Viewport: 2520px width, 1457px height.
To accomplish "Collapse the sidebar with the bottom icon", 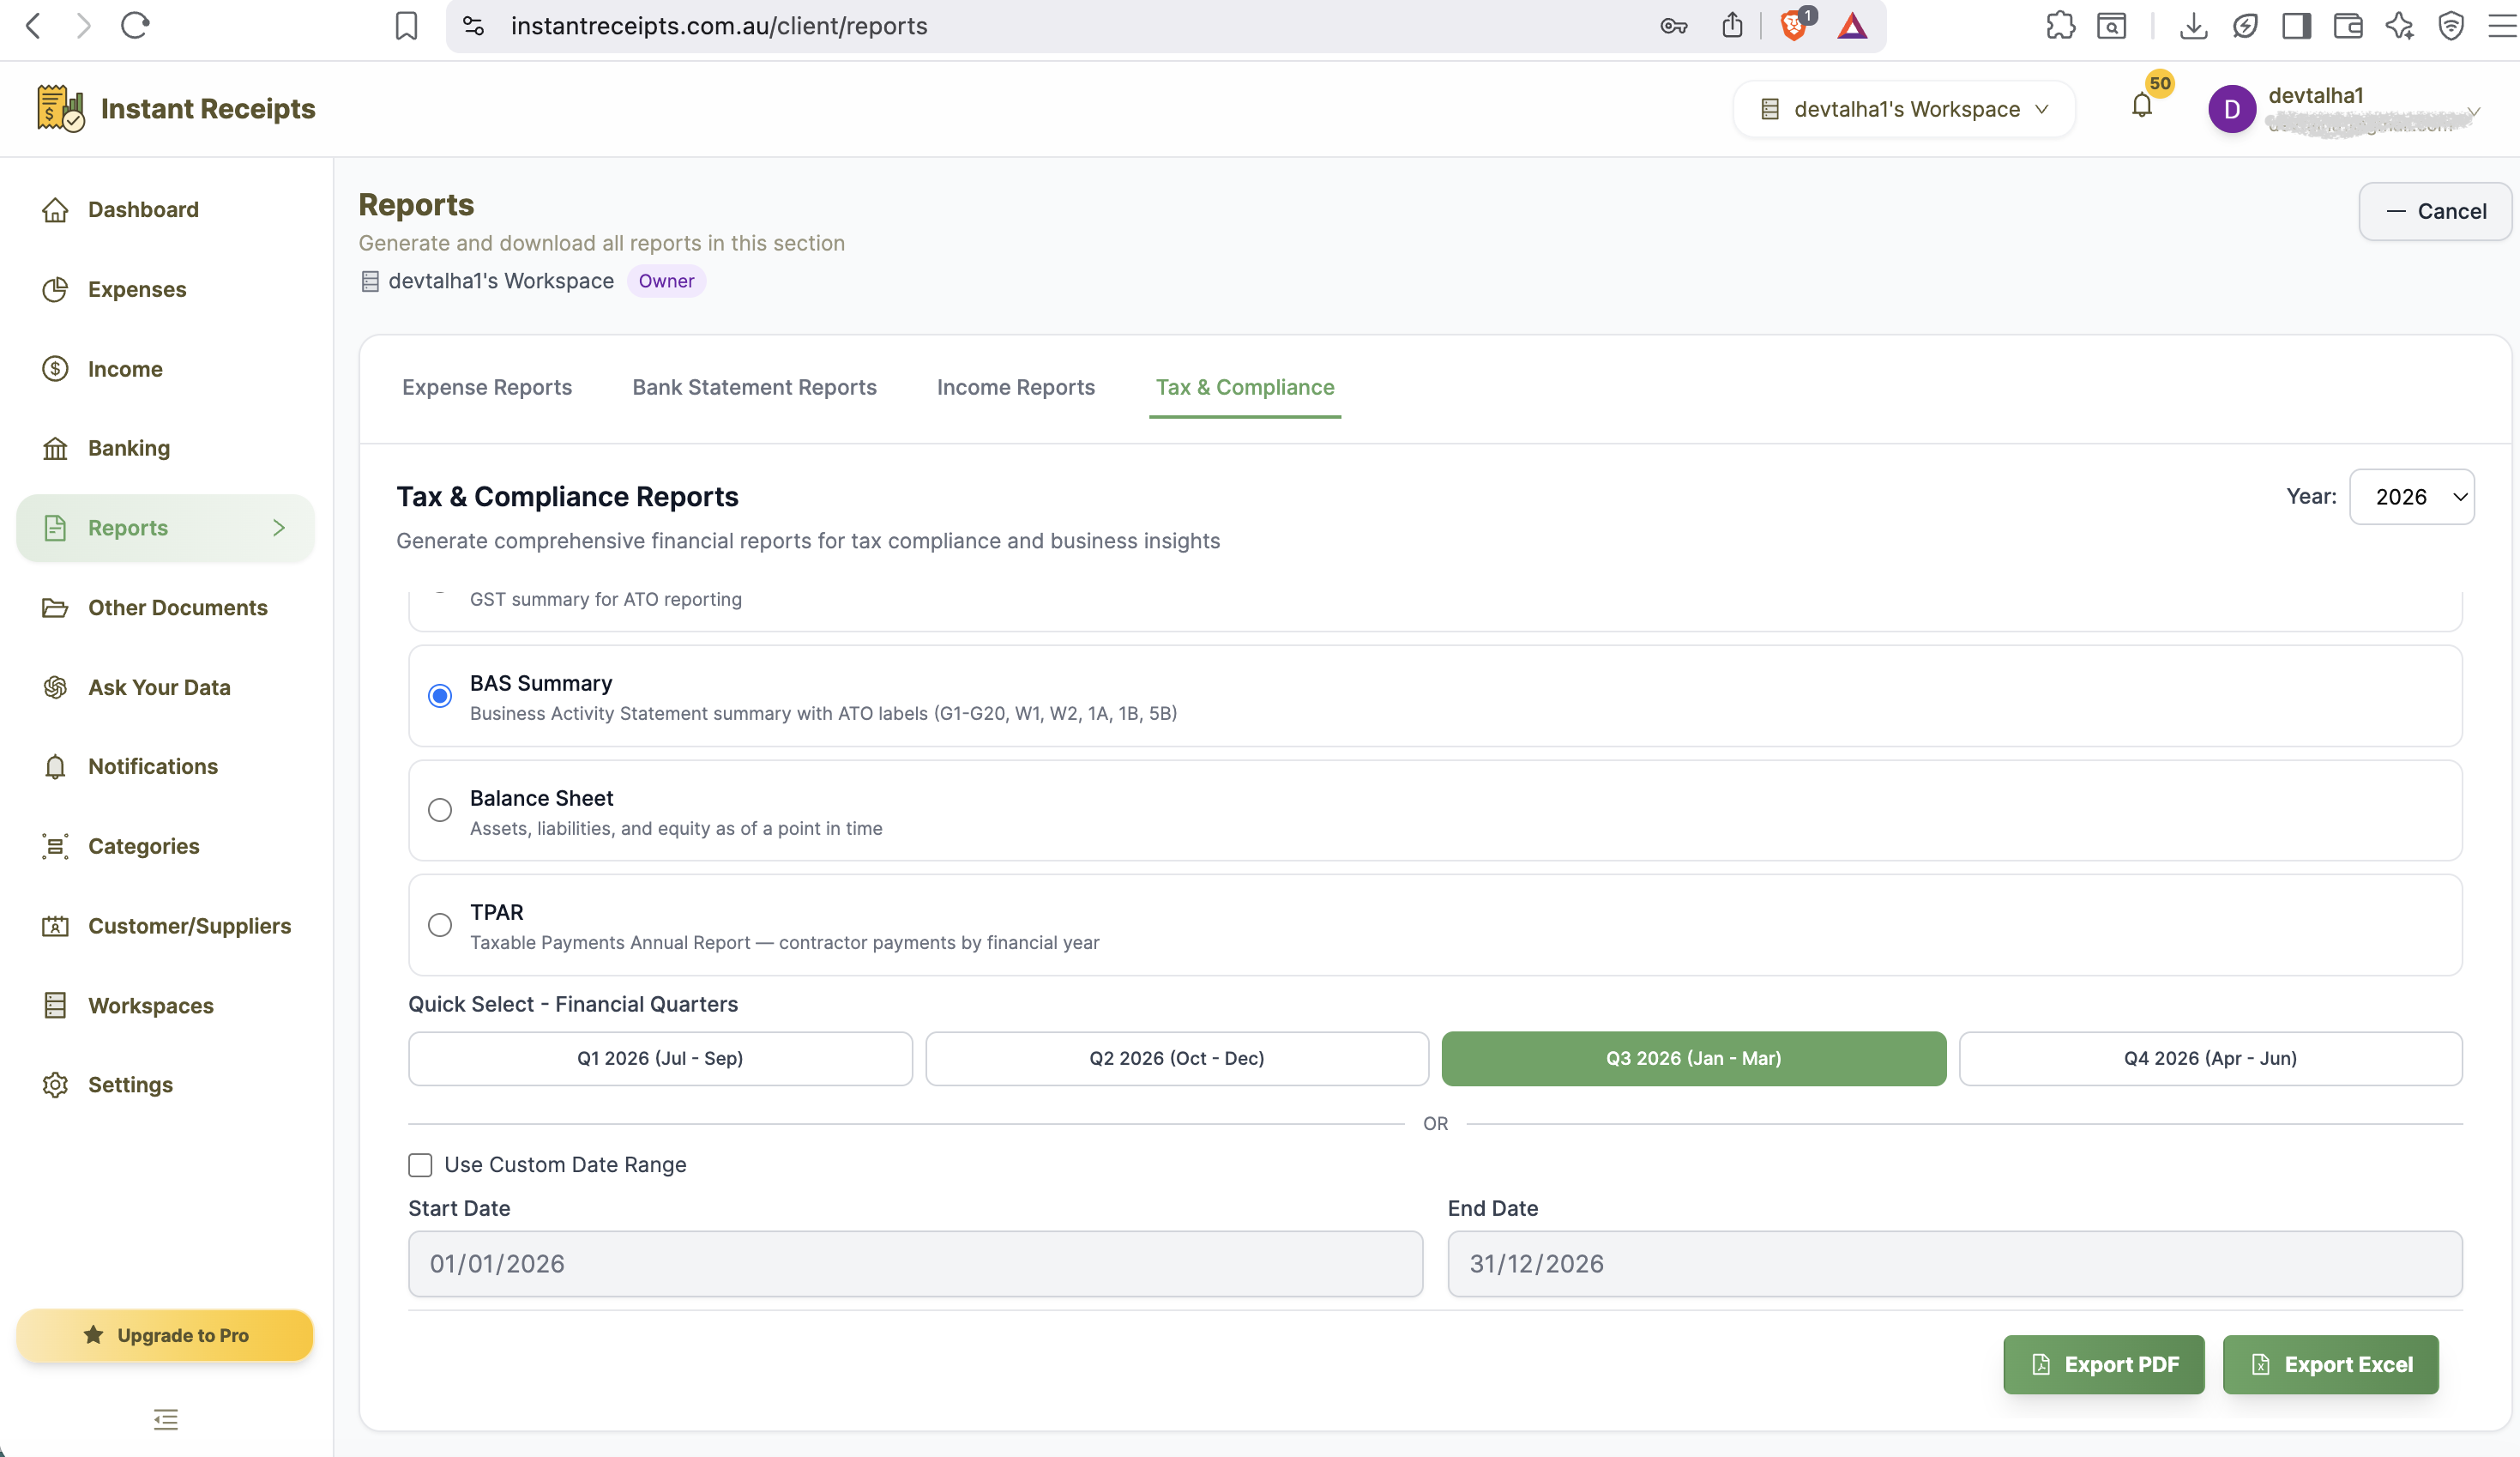I will pyautogui.click(x=166, y=1419).
